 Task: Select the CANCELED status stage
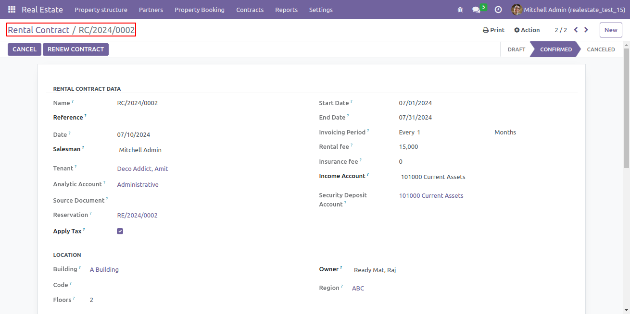(x=601, y=49)
